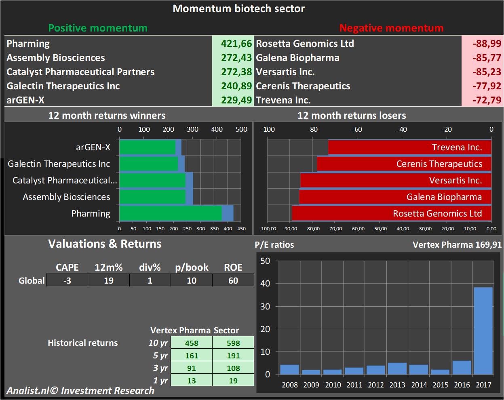Open Analist.nl Investment Research link

point(80,391)
